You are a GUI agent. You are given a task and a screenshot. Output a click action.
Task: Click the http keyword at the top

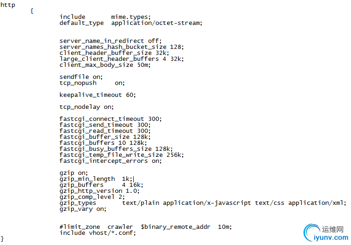8,5
